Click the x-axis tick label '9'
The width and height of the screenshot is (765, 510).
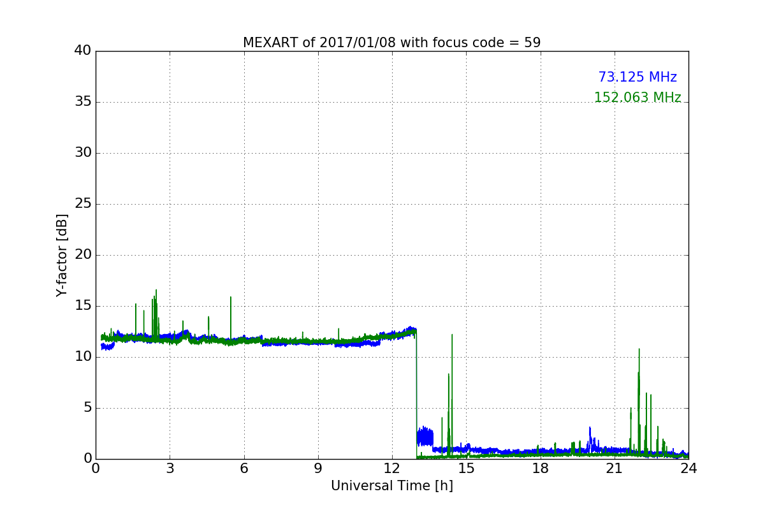tap(318, 469)
